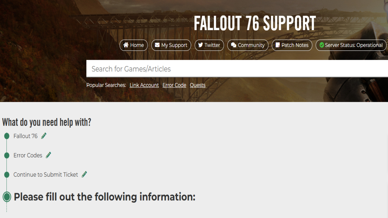Screen dimensions: 388x218
Task: Search Quests from popular searches
Action: (198, 85)
